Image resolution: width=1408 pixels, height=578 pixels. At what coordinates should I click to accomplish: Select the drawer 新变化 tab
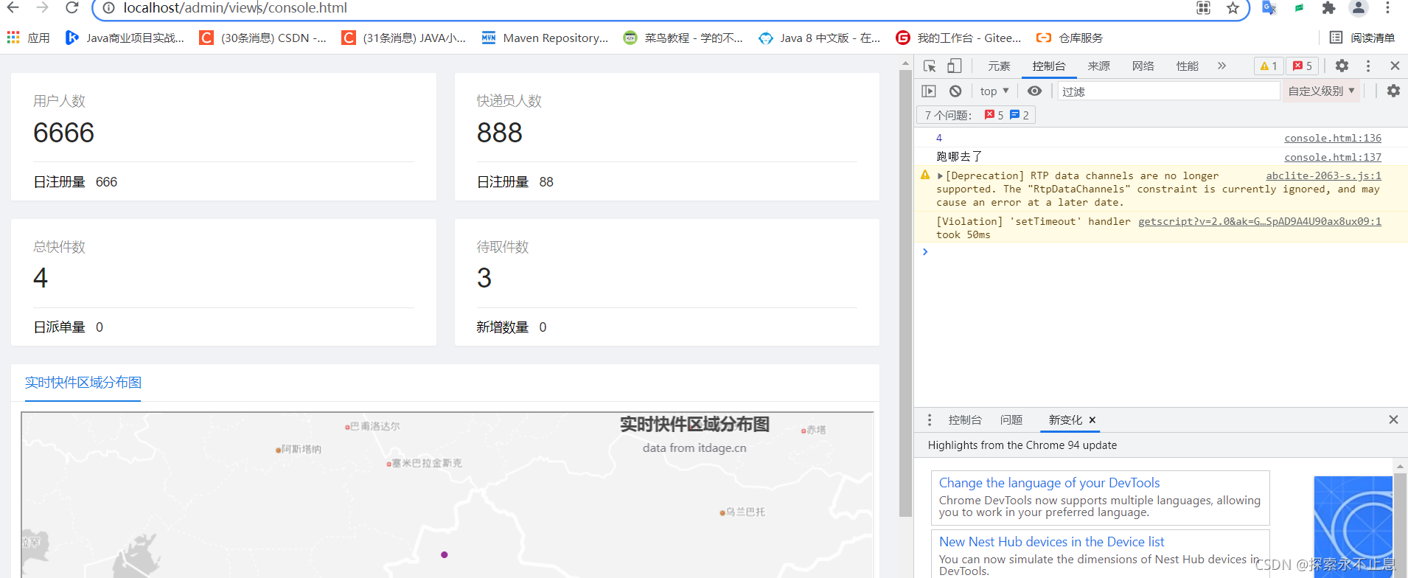point(1065,419)
